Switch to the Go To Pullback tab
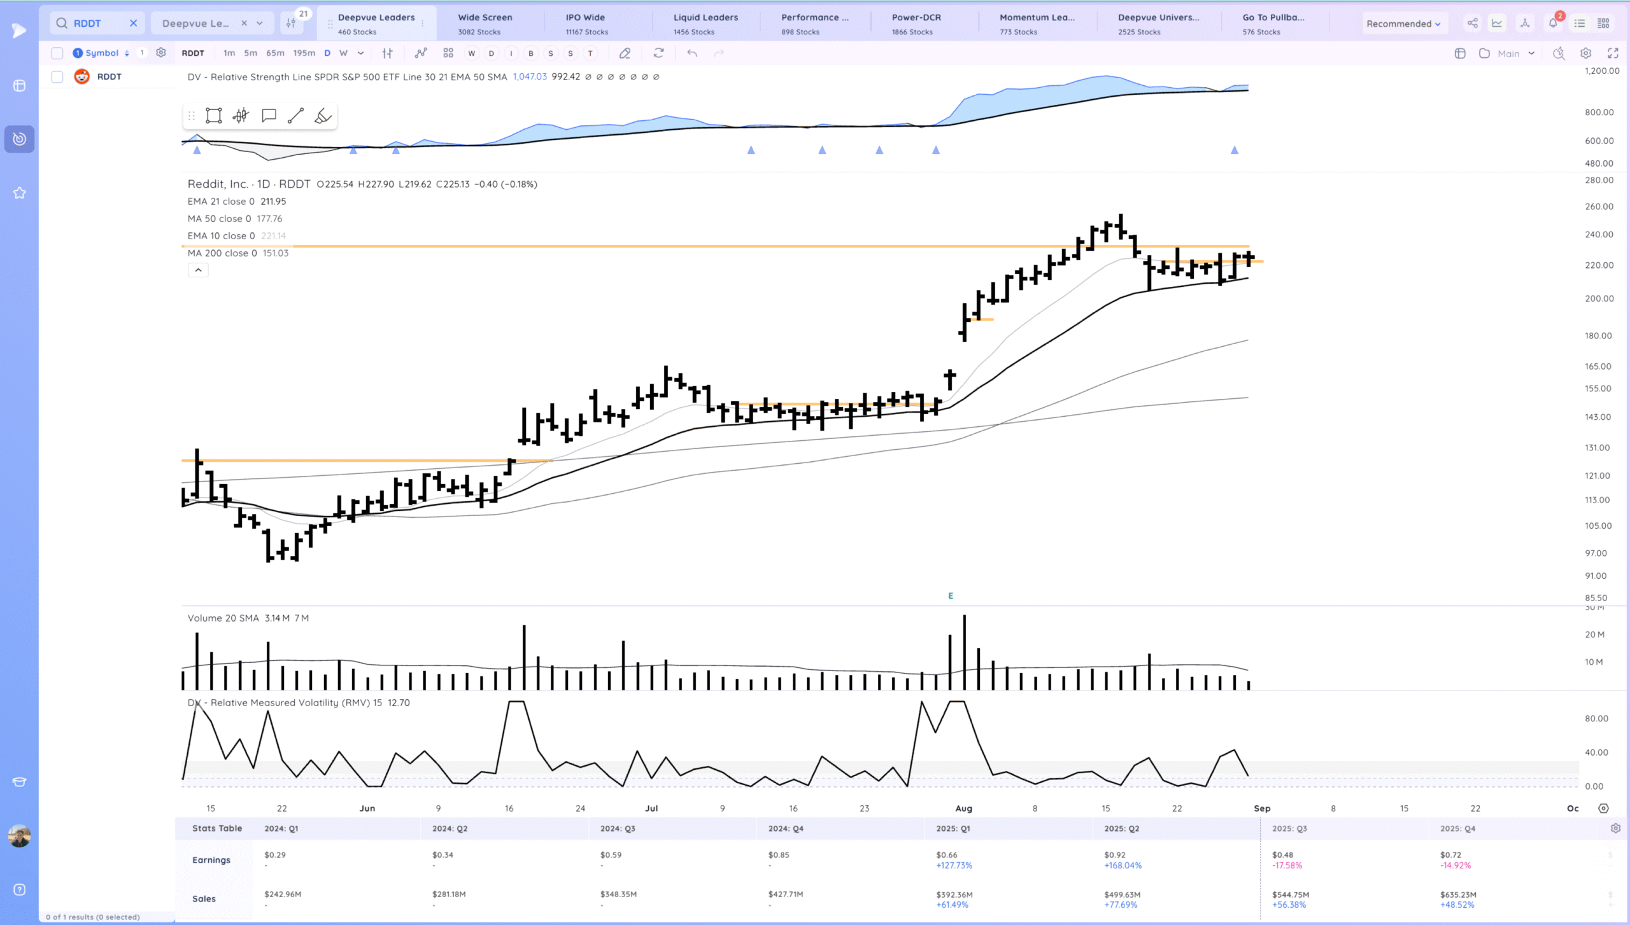This screenshot has height=925, width=1630. click(1273, 24)
